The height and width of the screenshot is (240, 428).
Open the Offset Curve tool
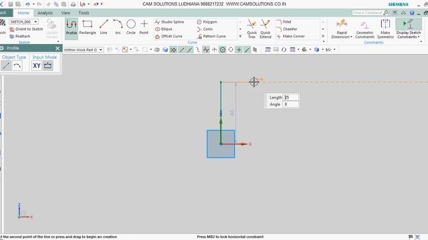coord(169,36)
